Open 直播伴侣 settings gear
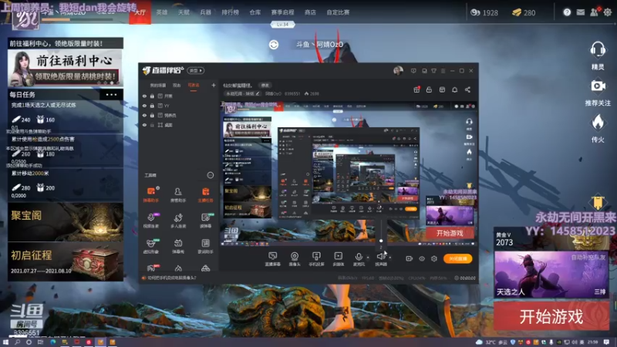Screen dimensions: 617x347 click(434, 258)
